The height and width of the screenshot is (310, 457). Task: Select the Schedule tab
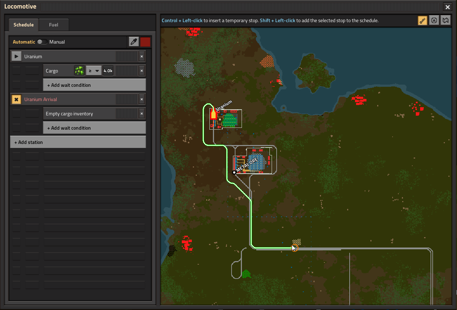(x=24, y=25)
